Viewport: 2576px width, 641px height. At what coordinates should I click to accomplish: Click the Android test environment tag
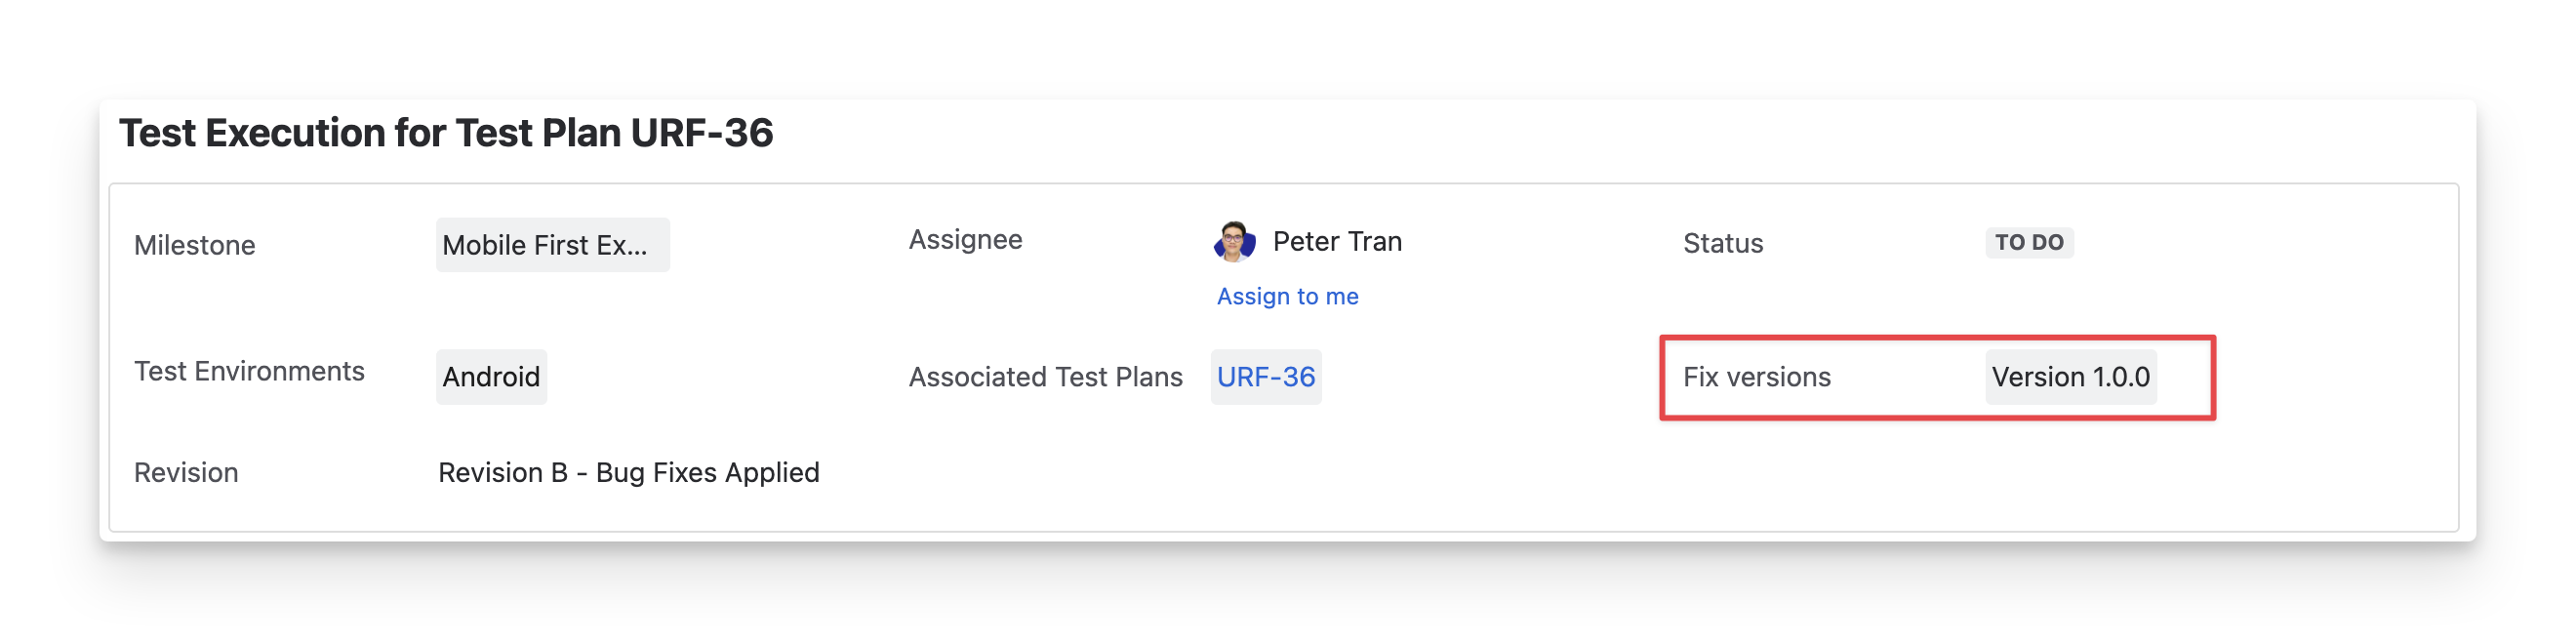click(491, 377)
